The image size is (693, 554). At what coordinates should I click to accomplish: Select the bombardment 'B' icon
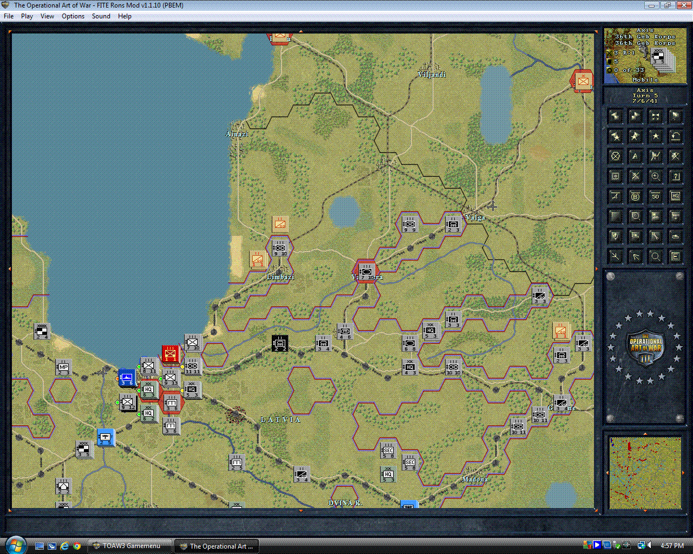pos(635,196)
